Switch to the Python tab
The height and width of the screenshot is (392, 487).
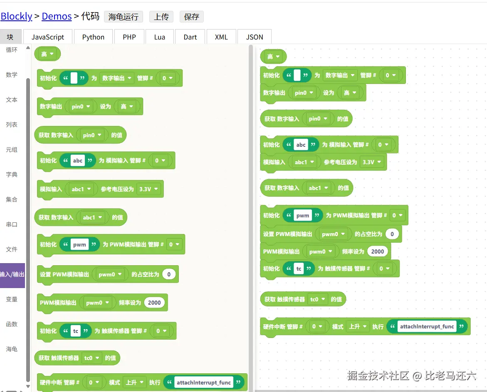pyautogui.click(x=93, y=37)
